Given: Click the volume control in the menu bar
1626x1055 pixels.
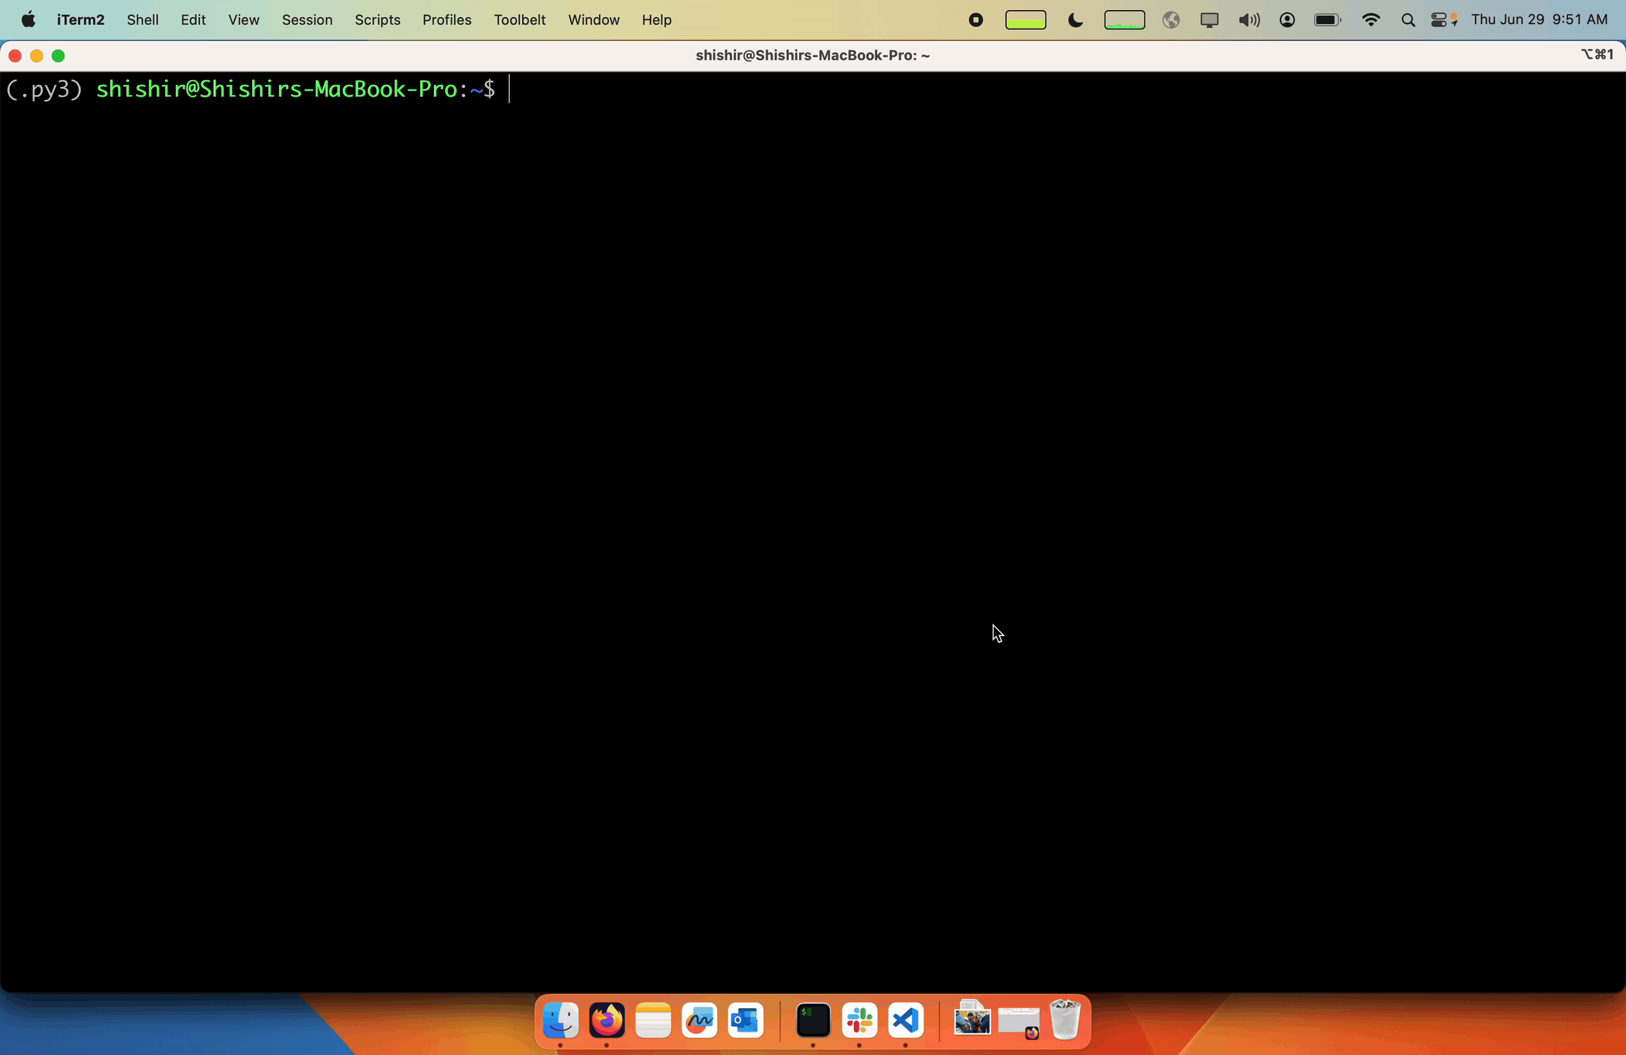Looking at the screenshot, I should (x=1247, y=20).
